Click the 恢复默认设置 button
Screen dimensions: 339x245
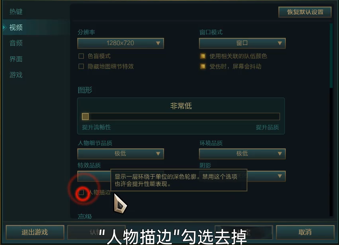[305, 12]
